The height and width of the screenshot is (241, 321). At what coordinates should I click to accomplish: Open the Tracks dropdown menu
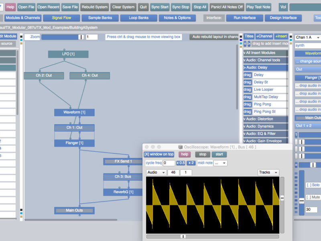(x=268, y=172)
